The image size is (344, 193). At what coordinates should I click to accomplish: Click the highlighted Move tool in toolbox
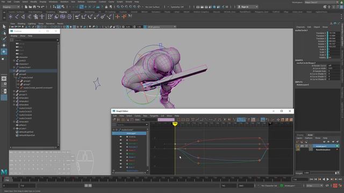[x=4, y=51]
